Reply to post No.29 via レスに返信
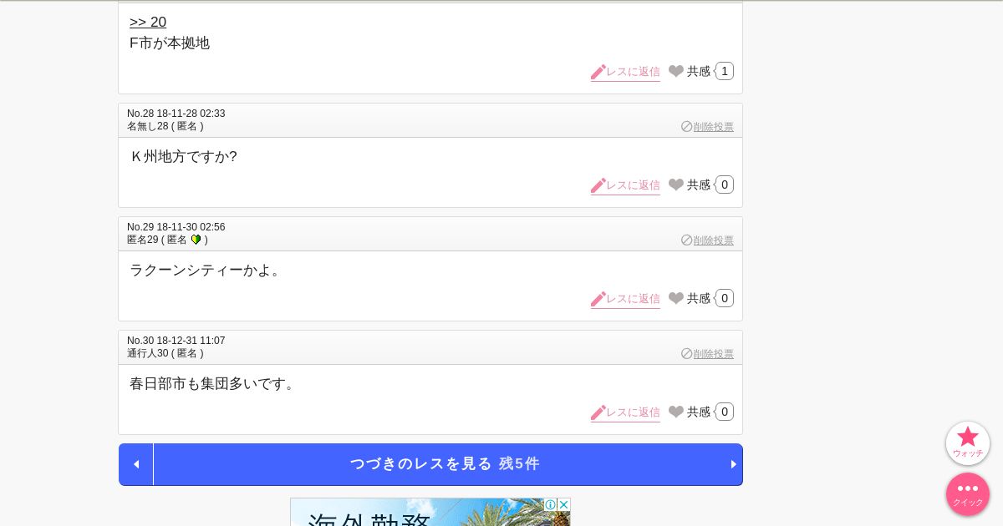The width and height of the screenshot is (1003, 526). pyautogui.click(x=625, y=299)
